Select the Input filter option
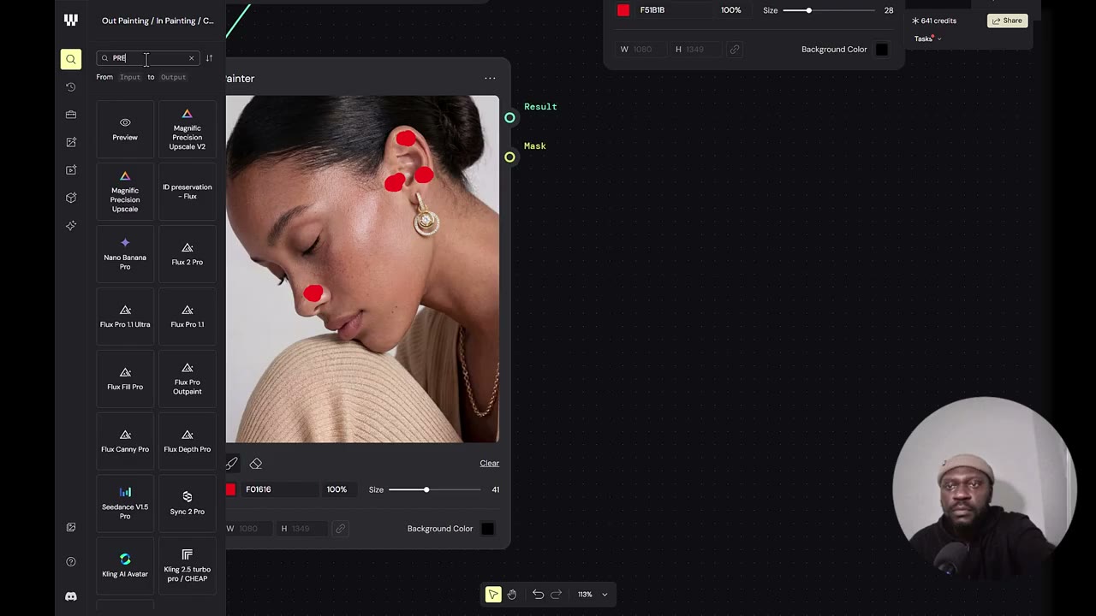The image size is (1096, 616). 130,77
